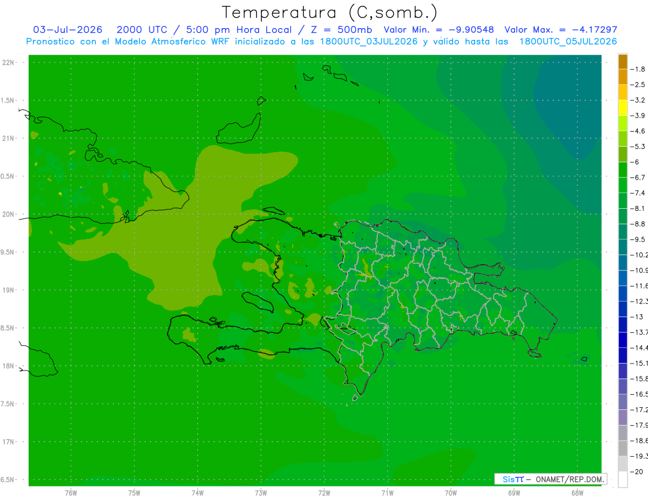Click the '-3.9' colorbar value
The height and width of the screenshot is (500, 648).
coord(638,115)
